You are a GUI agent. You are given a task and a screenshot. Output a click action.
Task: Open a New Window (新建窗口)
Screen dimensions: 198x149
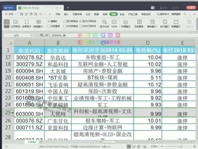point(176,22)
